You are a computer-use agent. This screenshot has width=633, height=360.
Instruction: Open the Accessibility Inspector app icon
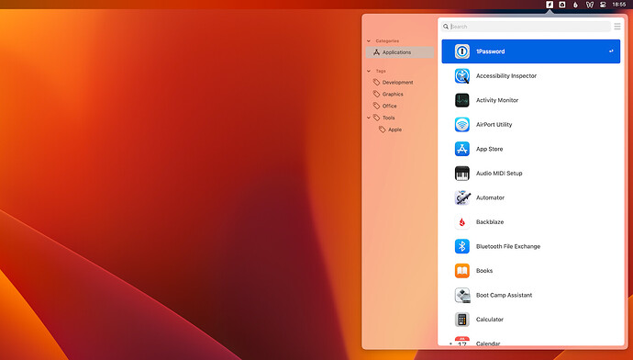tap(461, 76)
